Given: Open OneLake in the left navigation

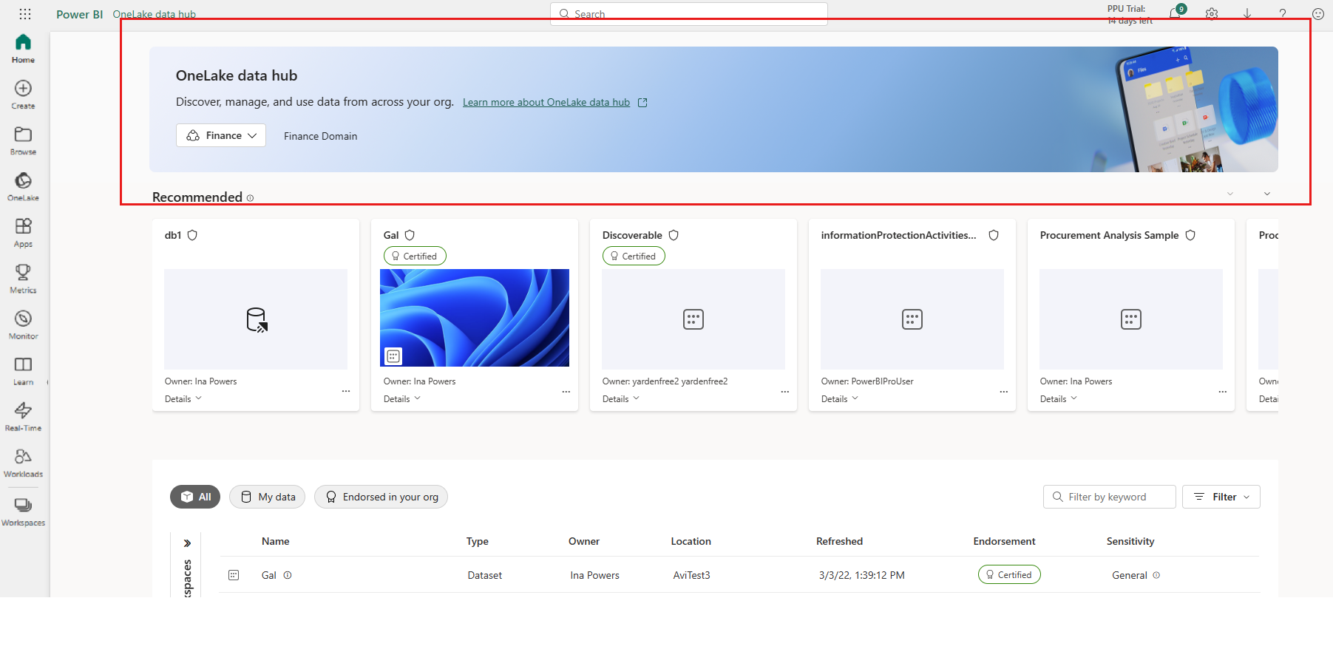Looking at the screenshot, I should click(23, 186).
